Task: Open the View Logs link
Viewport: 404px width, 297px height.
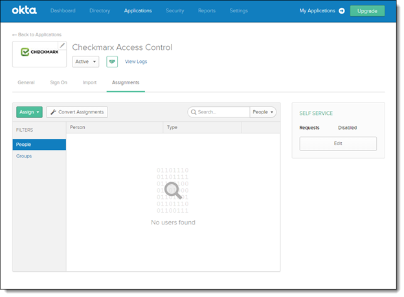Action: coord(136,62)
